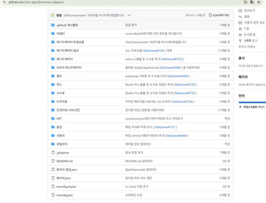Image resolution: width=266 pixels, height=203 pixels.
Task: Open the DefiLlama#3488 link
Action: pos(176,135)
